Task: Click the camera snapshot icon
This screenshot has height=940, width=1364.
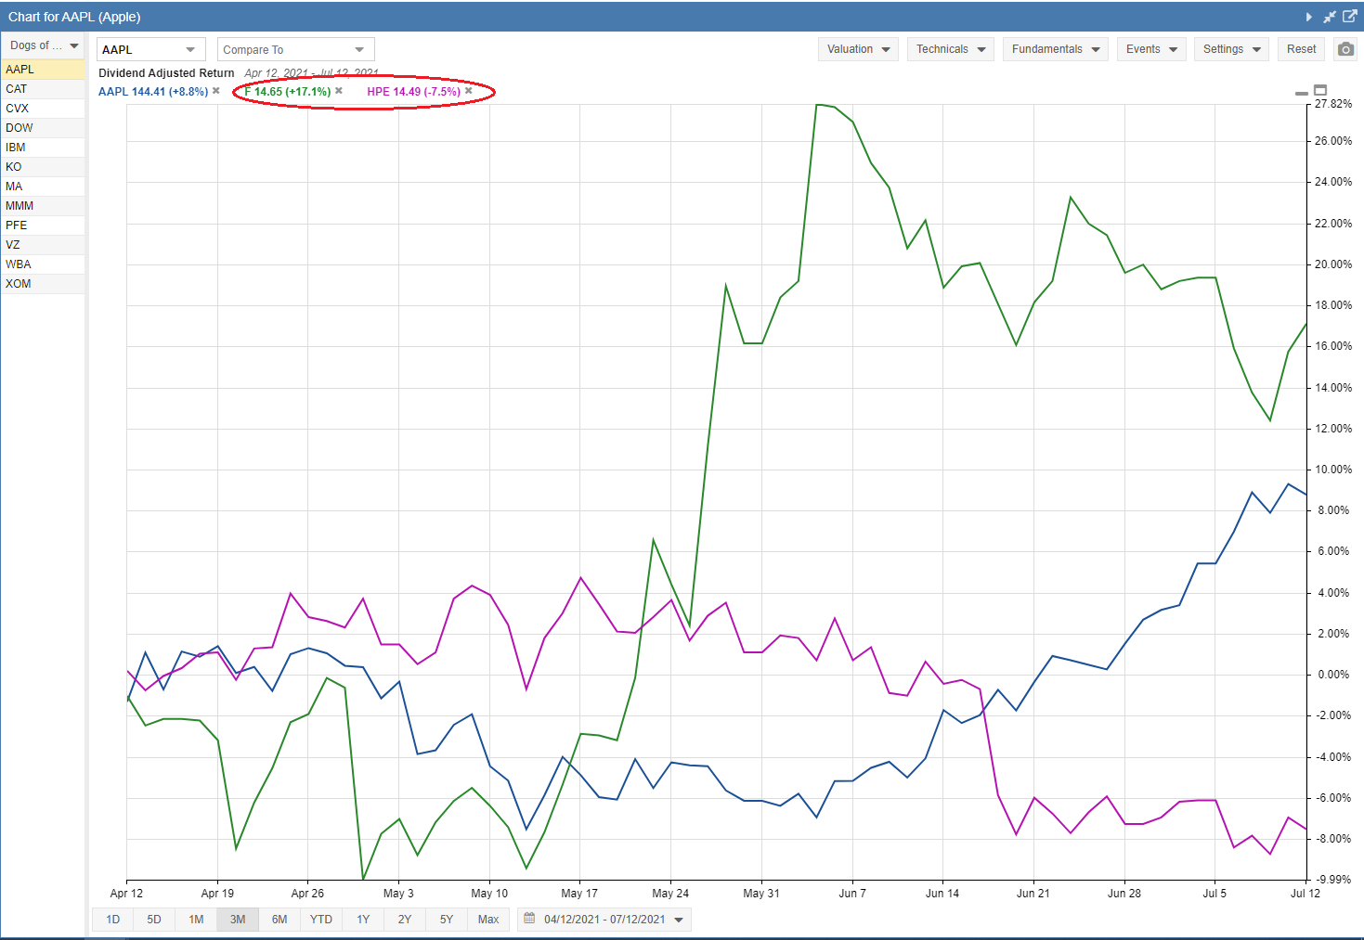Action: 1345,49
